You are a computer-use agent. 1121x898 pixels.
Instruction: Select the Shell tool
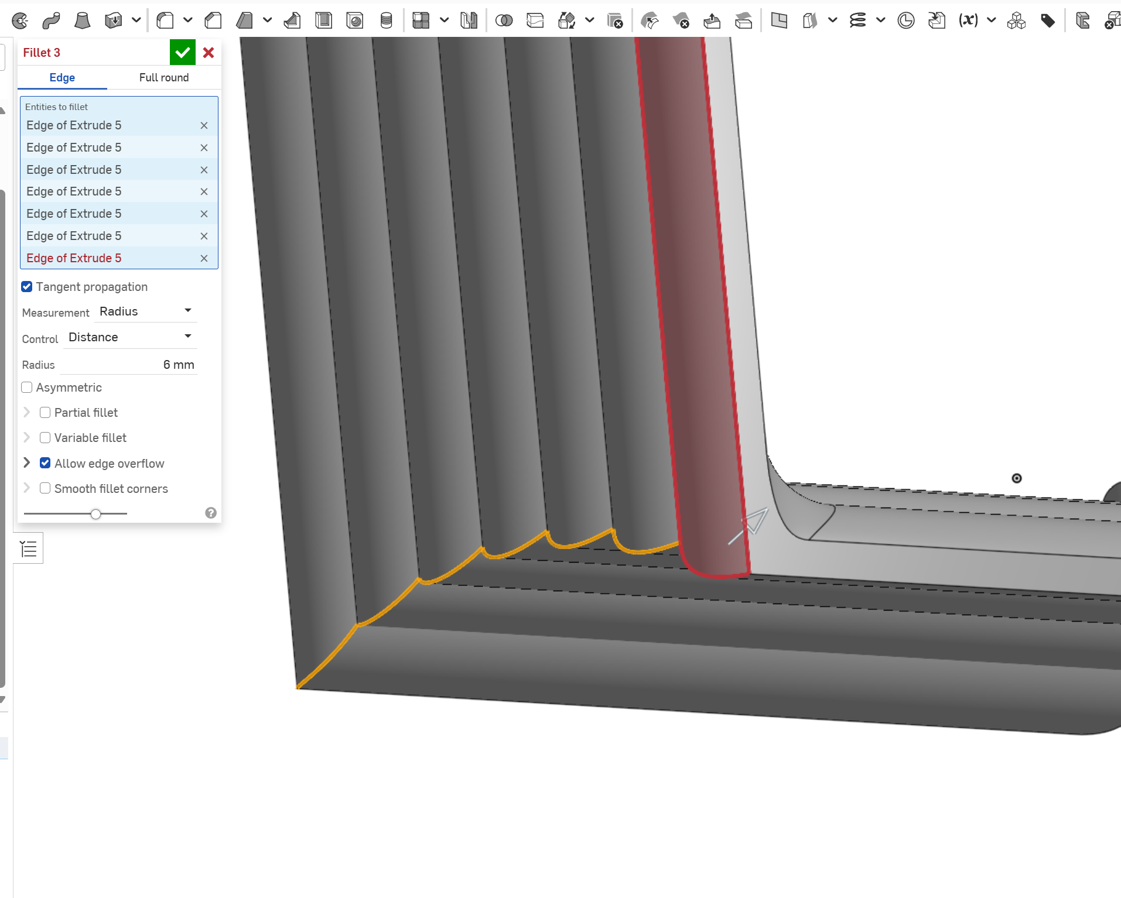[x=323, y=21]
